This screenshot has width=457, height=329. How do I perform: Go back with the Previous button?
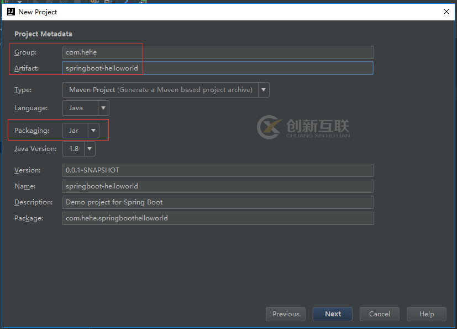coord(286,314)
